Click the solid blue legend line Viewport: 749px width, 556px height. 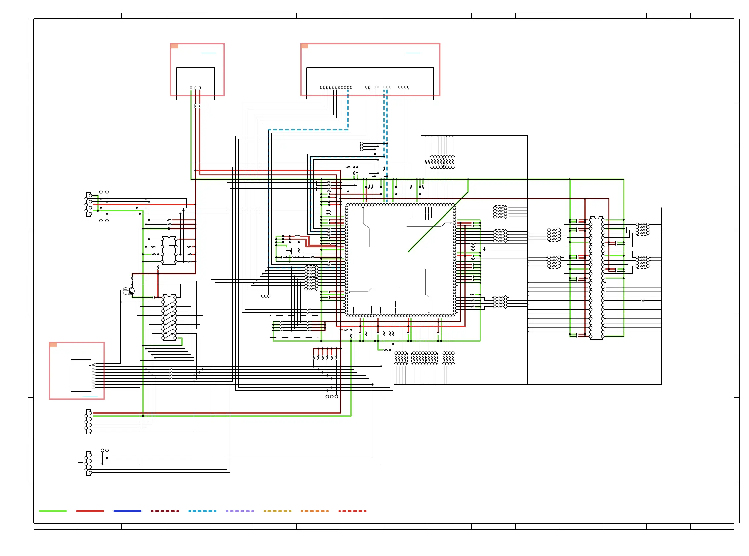tap(127, 511)
